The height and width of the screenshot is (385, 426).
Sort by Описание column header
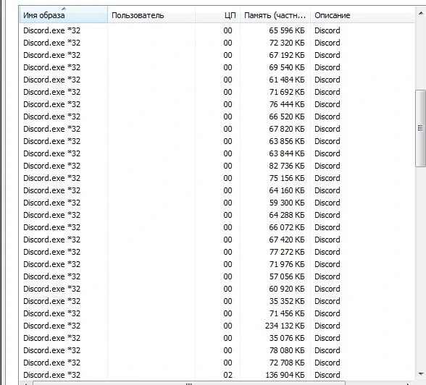coord(362,15)
